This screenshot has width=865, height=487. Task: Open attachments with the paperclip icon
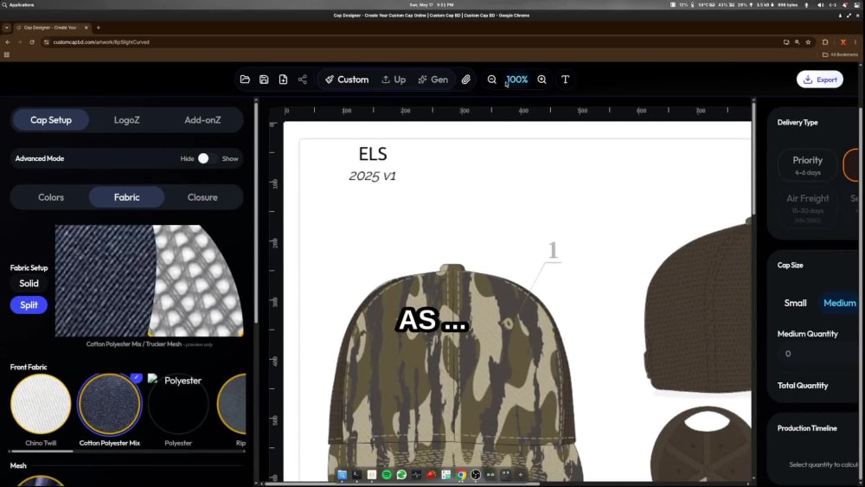(466, 80)
